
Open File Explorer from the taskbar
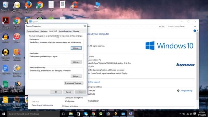(71, 114)
